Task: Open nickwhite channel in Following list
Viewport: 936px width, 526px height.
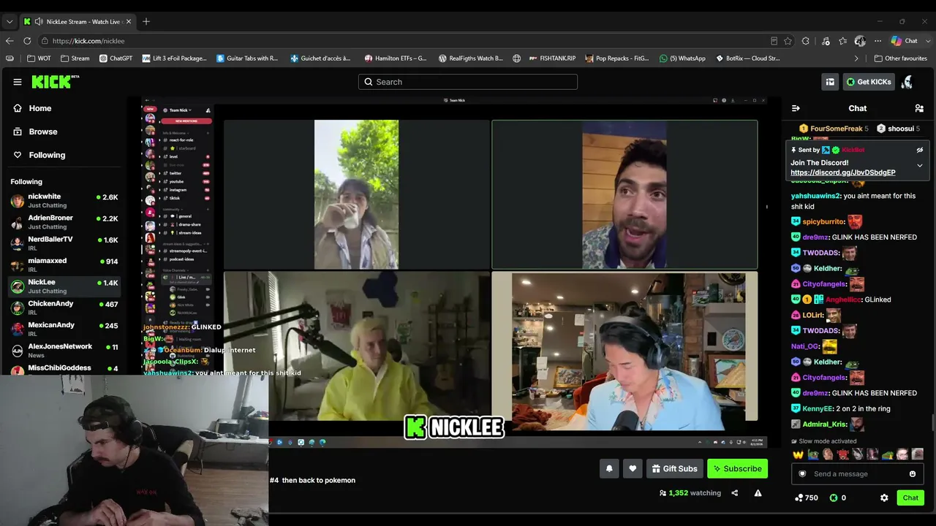Action: click(64, 201)
